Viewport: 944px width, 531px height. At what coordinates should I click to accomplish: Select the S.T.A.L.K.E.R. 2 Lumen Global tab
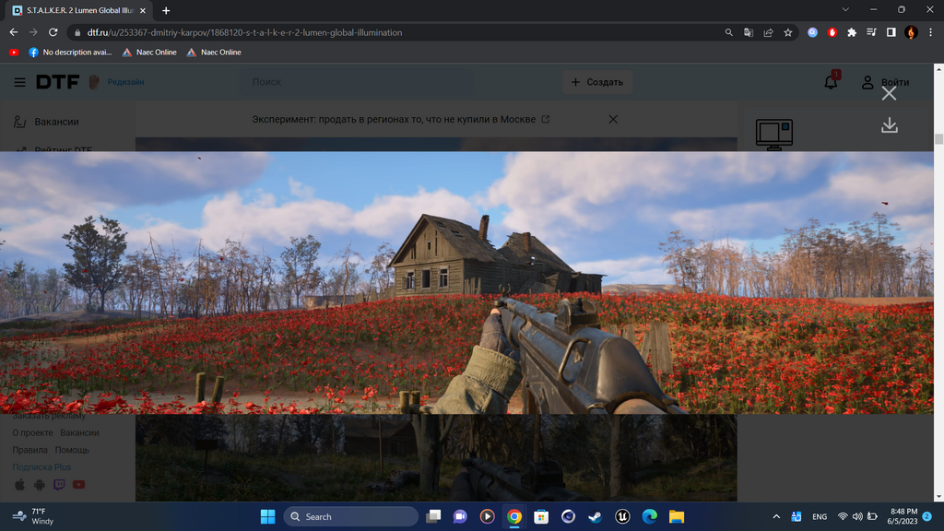[78, 10]
